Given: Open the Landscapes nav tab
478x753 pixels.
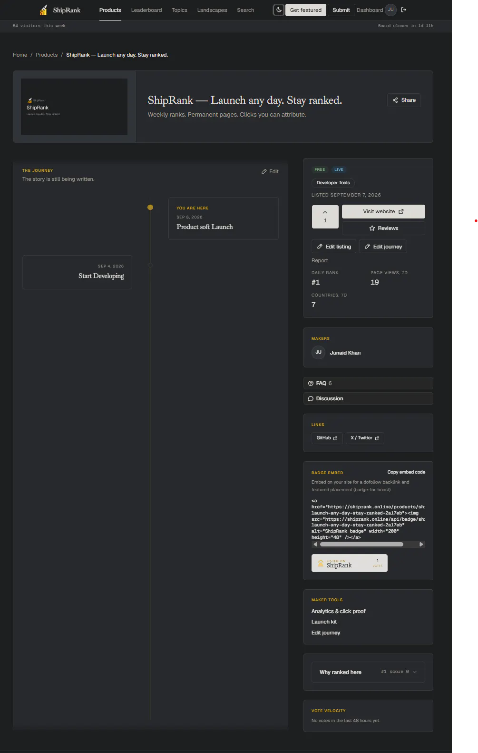Looking at the screenshot, I should tap(212, 10).
